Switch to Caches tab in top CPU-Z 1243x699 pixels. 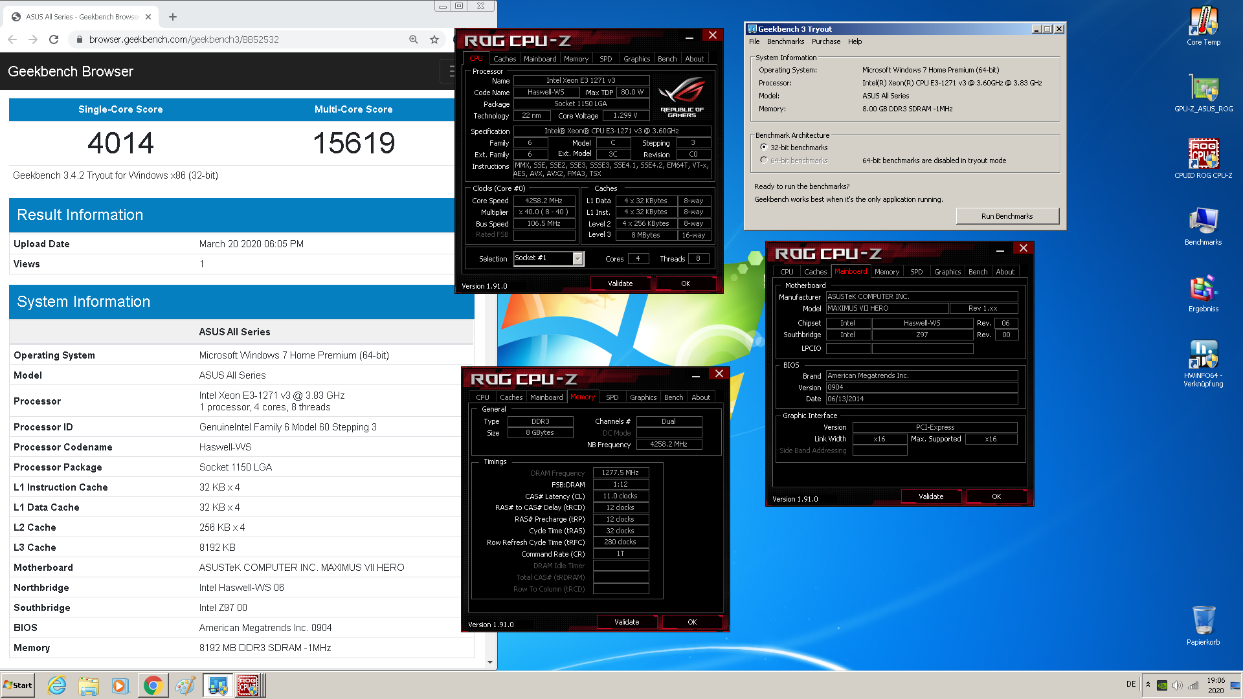click(504, 59)
